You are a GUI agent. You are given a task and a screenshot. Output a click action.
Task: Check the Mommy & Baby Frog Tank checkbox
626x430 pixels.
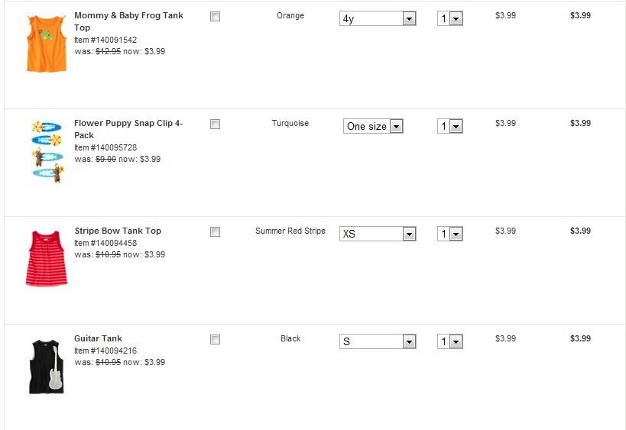(x=215, y=16)
